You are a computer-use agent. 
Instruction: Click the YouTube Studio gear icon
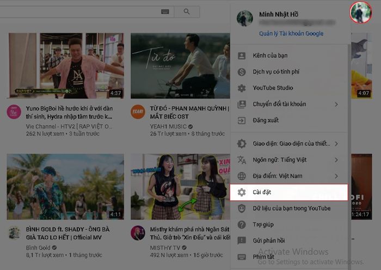click(242, 88)
